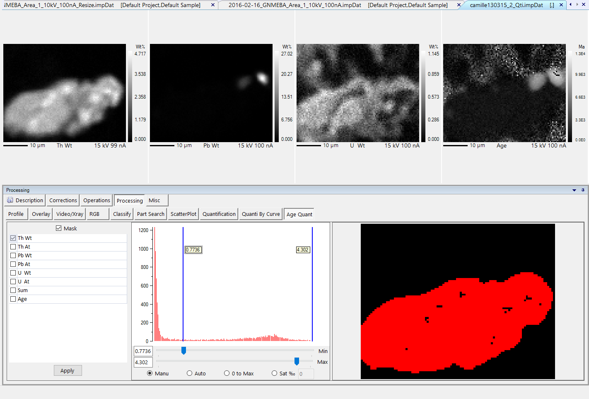Tick the Age checkbox in list
Viewport: 589px width, 399px height.
(13, 299)
